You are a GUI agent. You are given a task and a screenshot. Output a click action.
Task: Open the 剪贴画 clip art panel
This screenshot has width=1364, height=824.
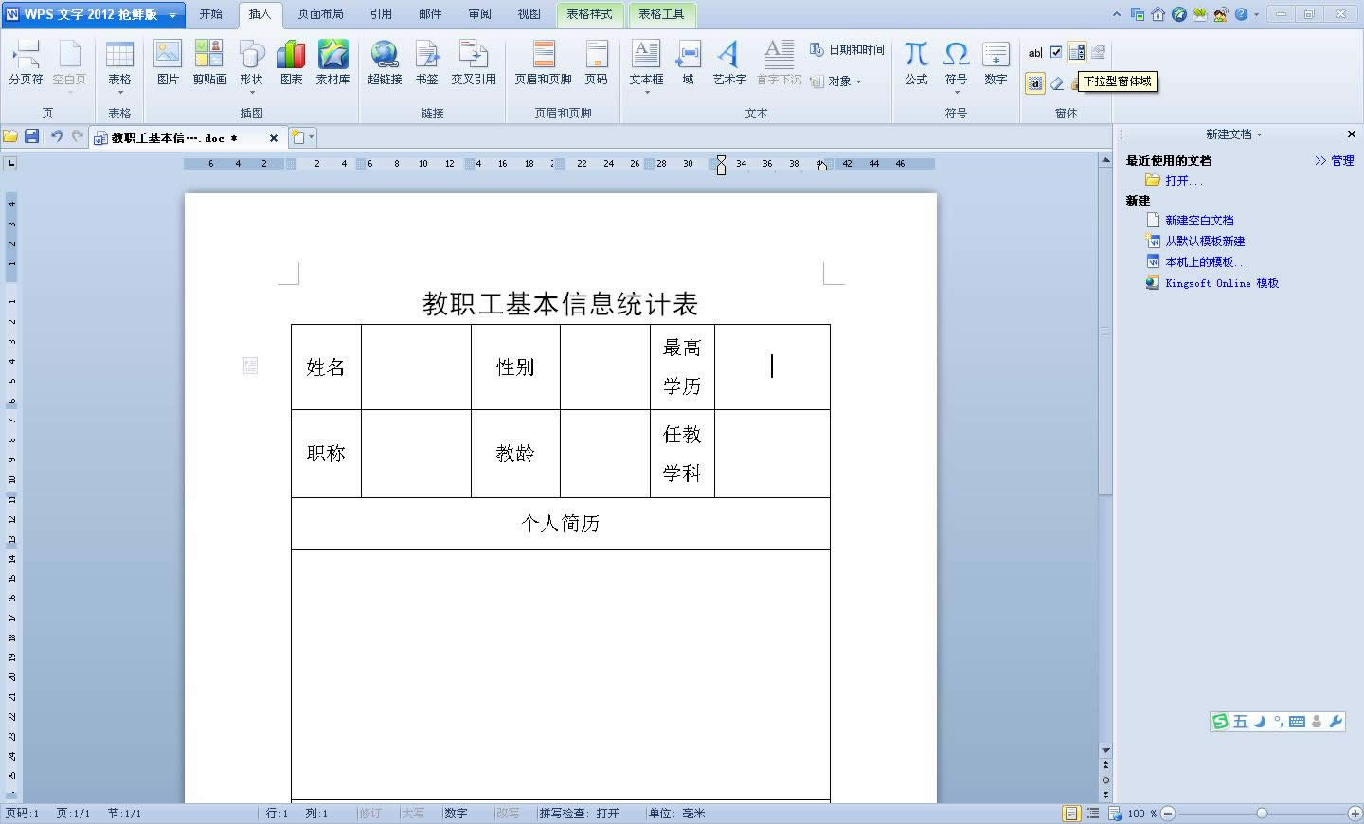point(209,63)
